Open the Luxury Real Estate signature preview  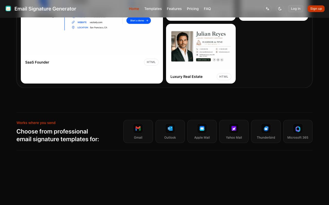201,46
